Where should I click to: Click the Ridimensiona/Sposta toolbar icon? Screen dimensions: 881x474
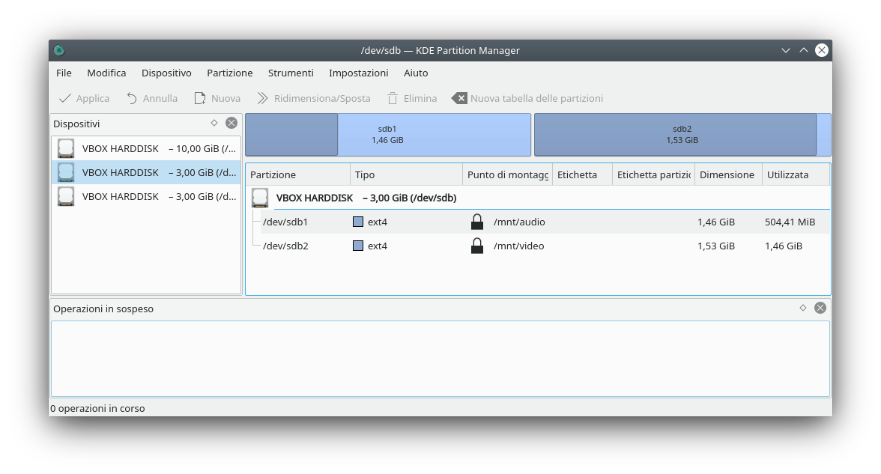(x=263, y=98)
